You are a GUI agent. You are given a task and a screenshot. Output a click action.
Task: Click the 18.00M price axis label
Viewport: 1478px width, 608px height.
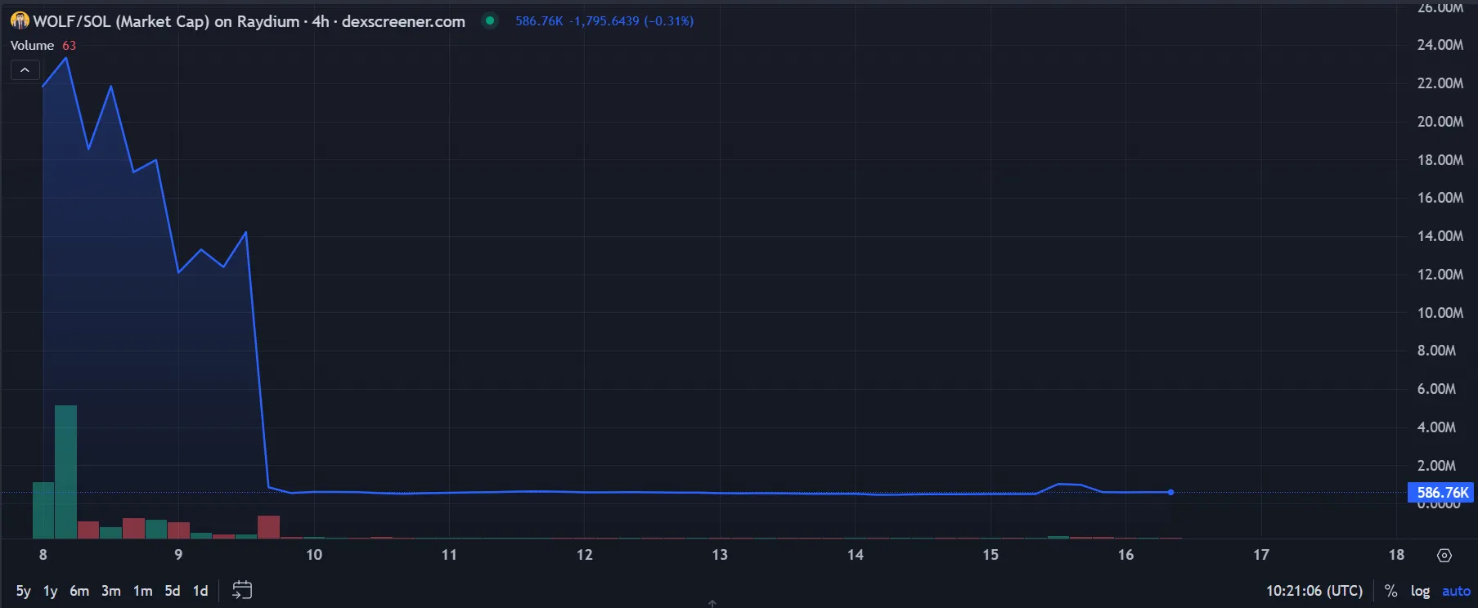1440,160
